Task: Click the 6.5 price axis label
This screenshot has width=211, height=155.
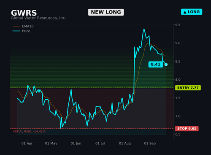Action: click(178, 134)
